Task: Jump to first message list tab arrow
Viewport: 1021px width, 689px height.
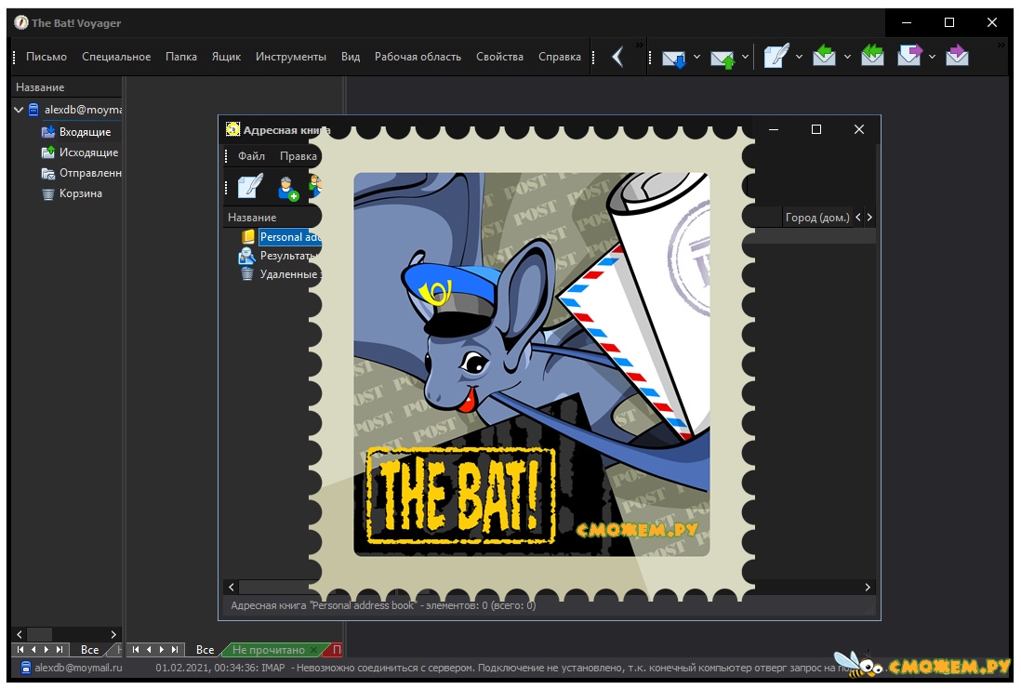Action: (136, 649)
